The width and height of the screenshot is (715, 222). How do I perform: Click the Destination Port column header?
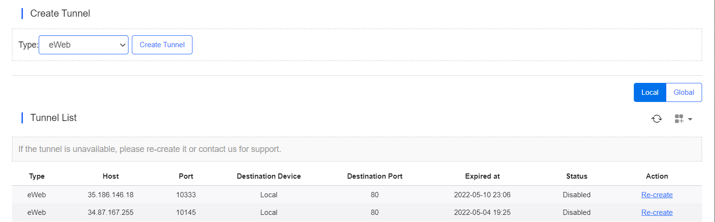[x=375, y=176]
